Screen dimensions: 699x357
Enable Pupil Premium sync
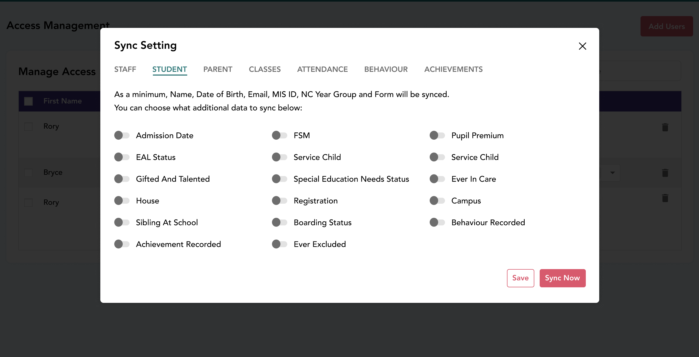pos(437,135)
